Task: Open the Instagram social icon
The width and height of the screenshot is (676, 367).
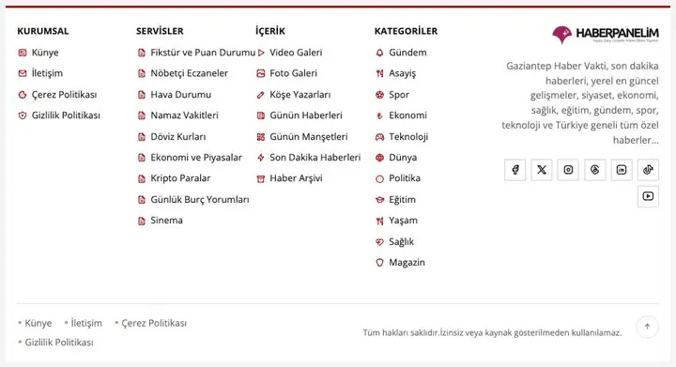Action: pos(568,170)
